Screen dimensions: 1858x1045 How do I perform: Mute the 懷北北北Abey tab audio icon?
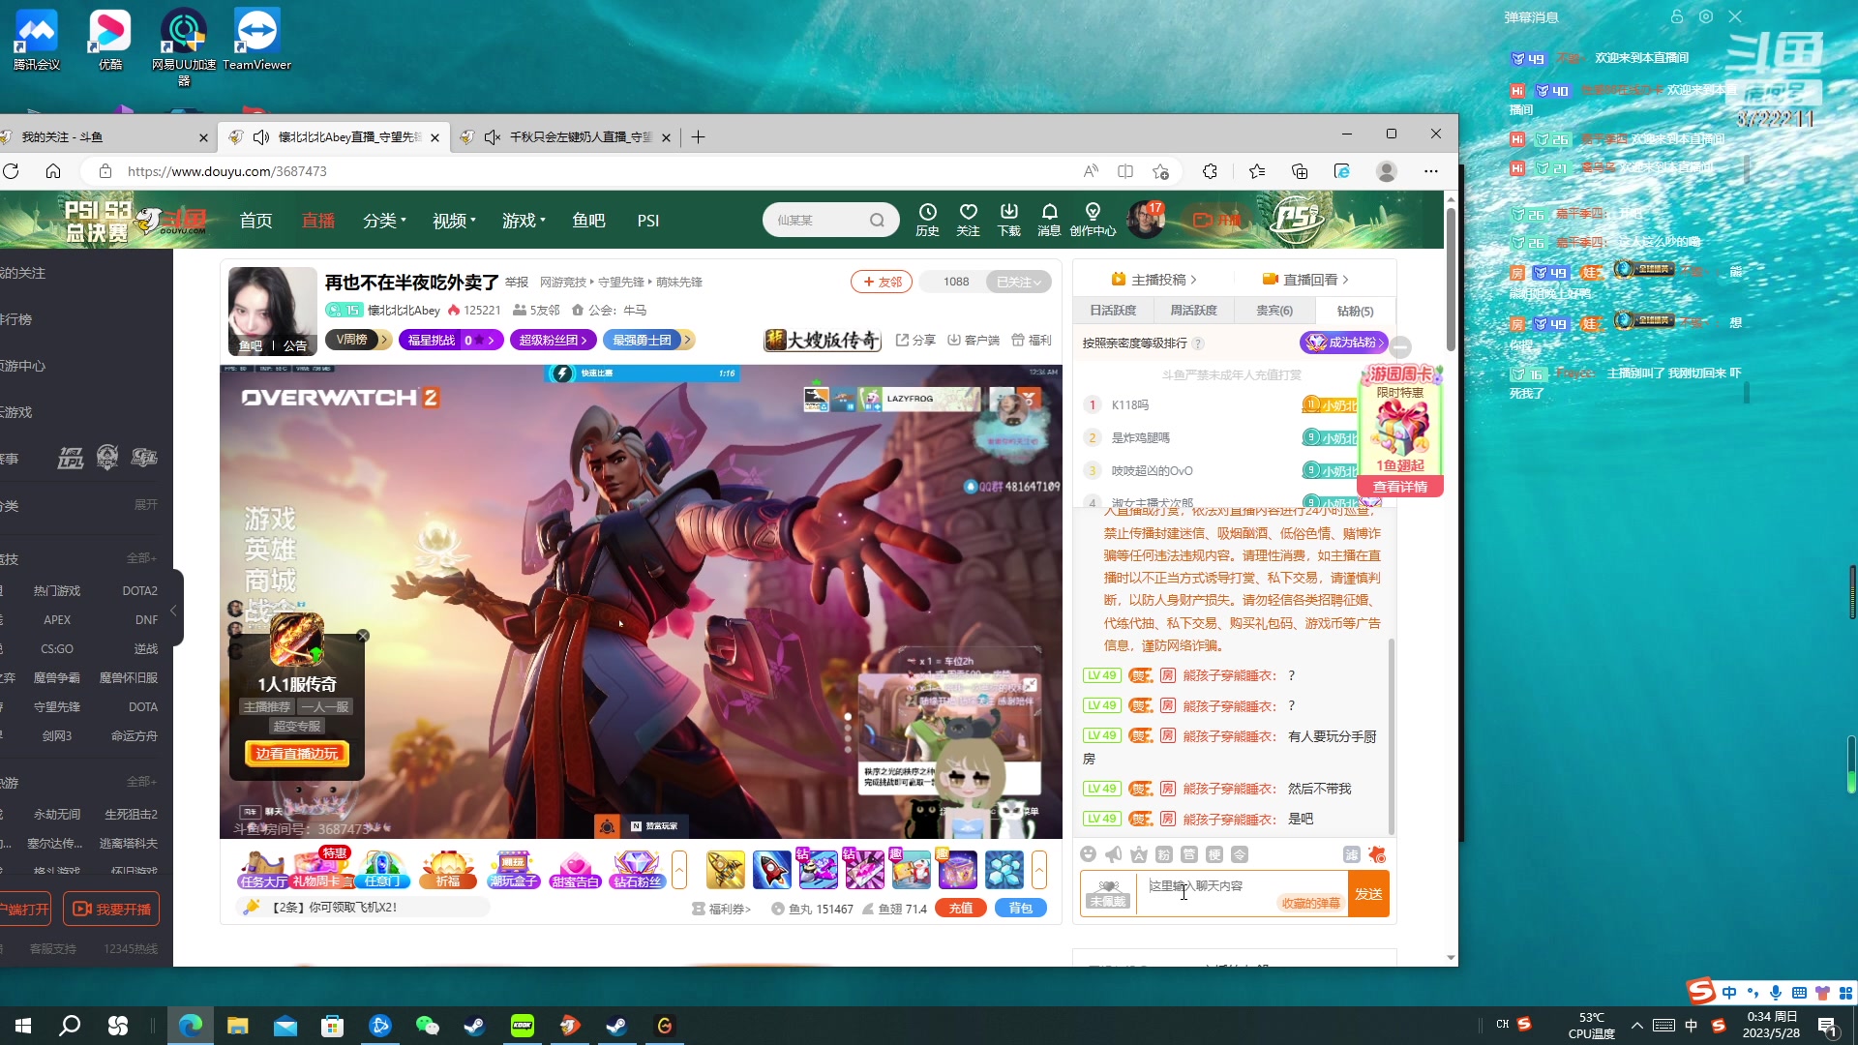tap(261, 137)
